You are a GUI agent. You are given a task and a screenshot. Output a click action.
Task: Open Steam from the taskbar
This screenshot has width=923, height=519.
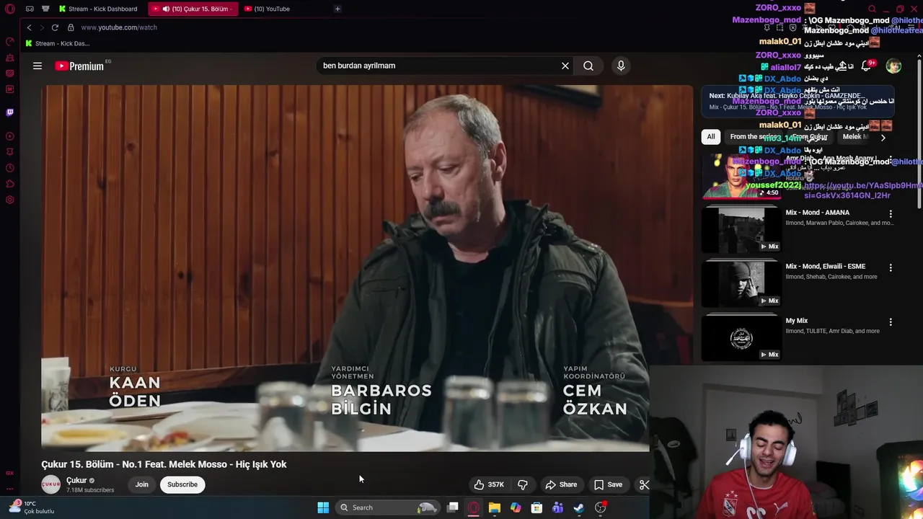point(579,507)
